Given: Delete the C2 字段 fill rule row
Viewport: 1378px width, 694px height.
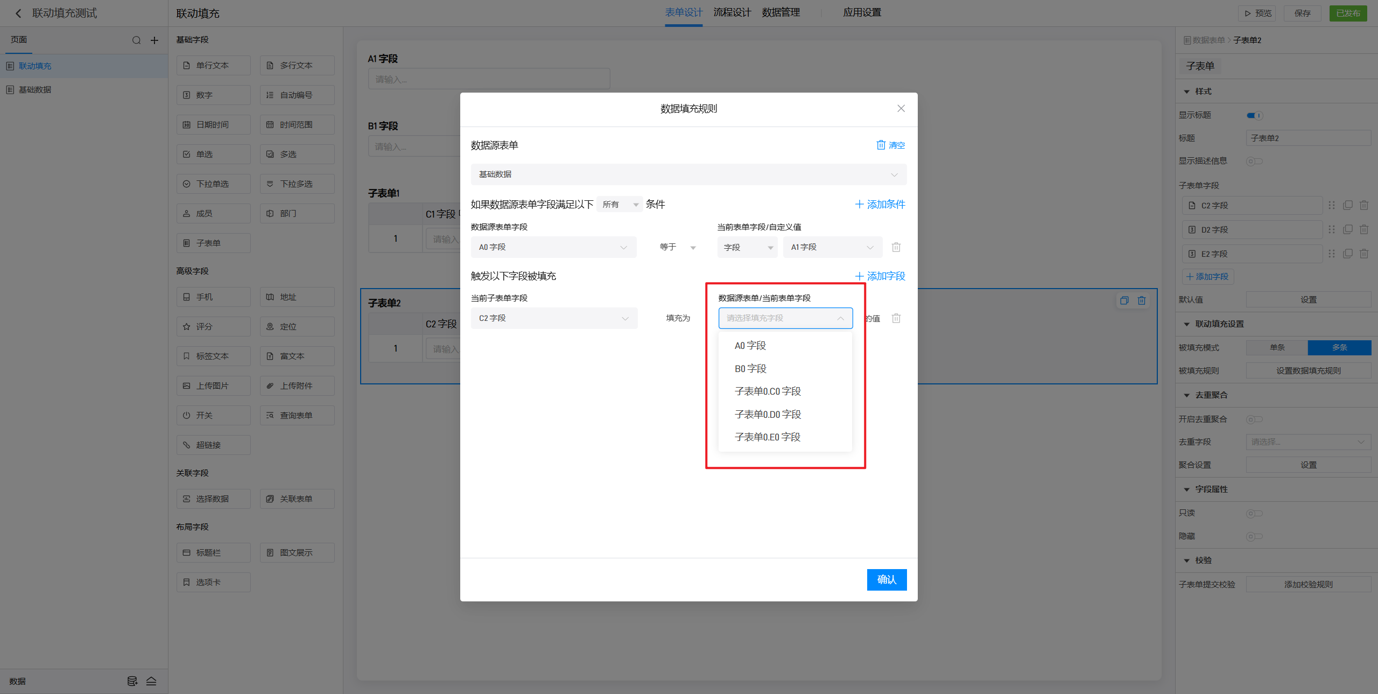Looking at the screenshot, I should pyautogui.click(x=896, y=318).
